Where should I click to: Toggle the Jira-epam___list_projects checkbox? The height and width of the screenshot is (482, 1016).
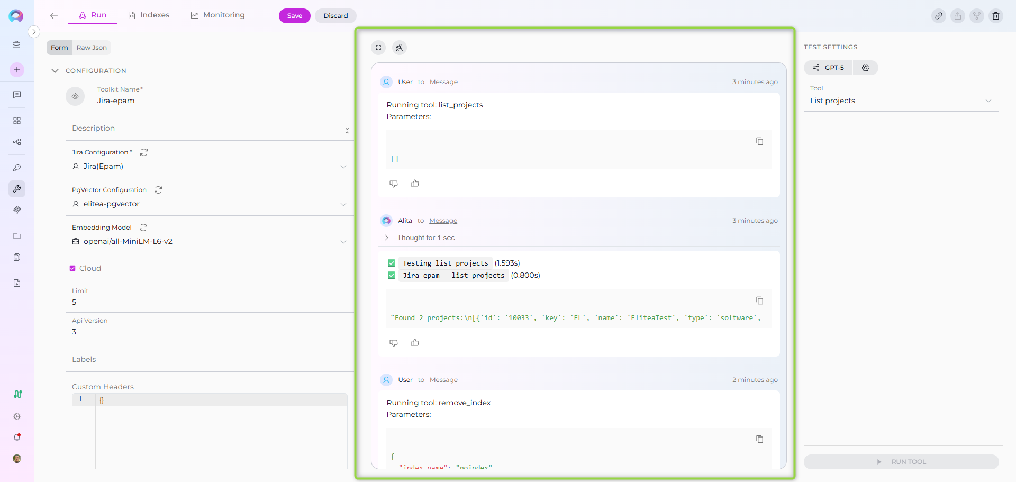(392, 275)
